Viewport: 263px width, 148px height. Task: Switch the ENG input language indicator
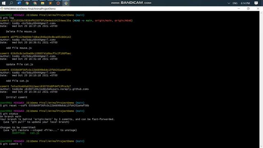coord(235,3)
